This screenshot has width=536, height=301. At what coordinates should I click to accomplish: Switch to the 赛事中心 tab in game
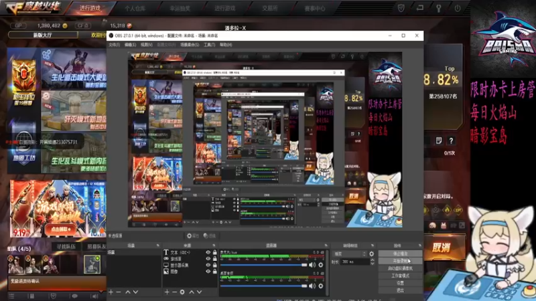pos(315,9)
